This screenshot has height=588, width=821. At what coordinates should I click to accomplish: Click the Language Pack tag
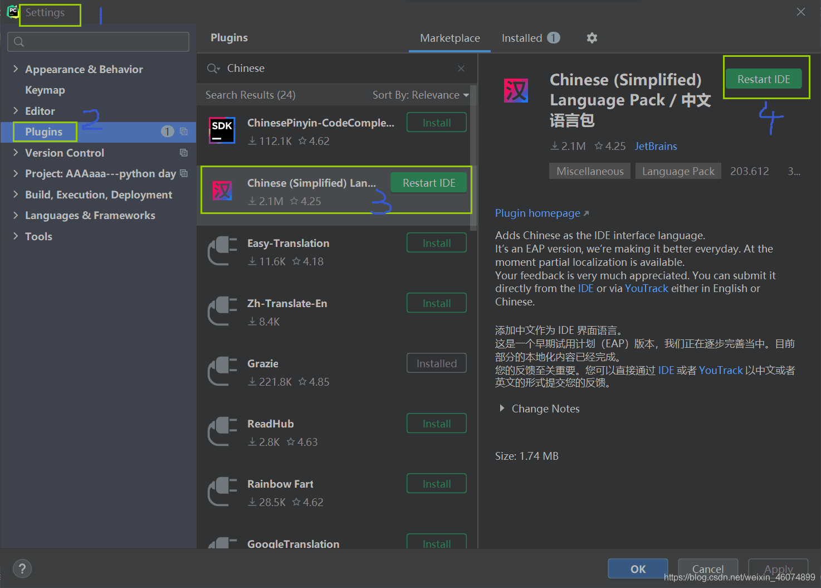(x=678, y=171)
